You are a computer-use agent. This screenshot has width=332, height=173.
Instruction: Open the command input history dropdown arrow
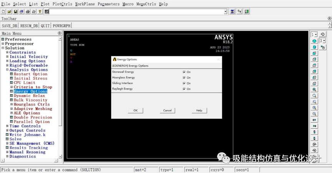[x=226, y=11]
